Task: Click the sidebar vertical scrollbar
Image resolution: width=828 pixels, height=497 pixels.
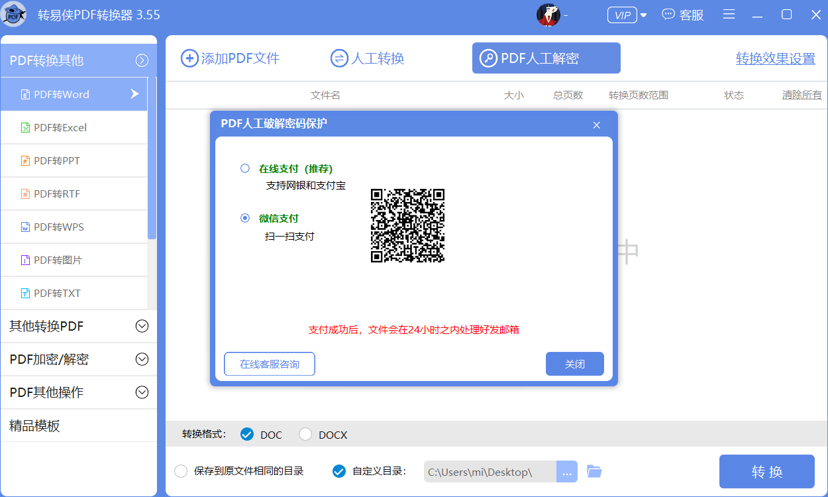Action: tap(152, 158)
